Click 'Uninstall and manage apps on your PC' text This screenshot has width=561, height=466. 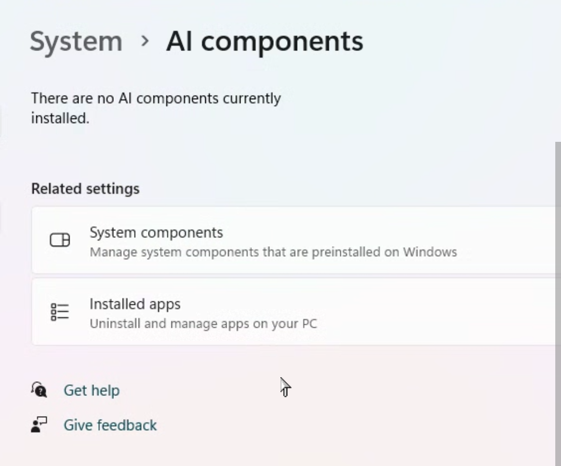[203, 324]
